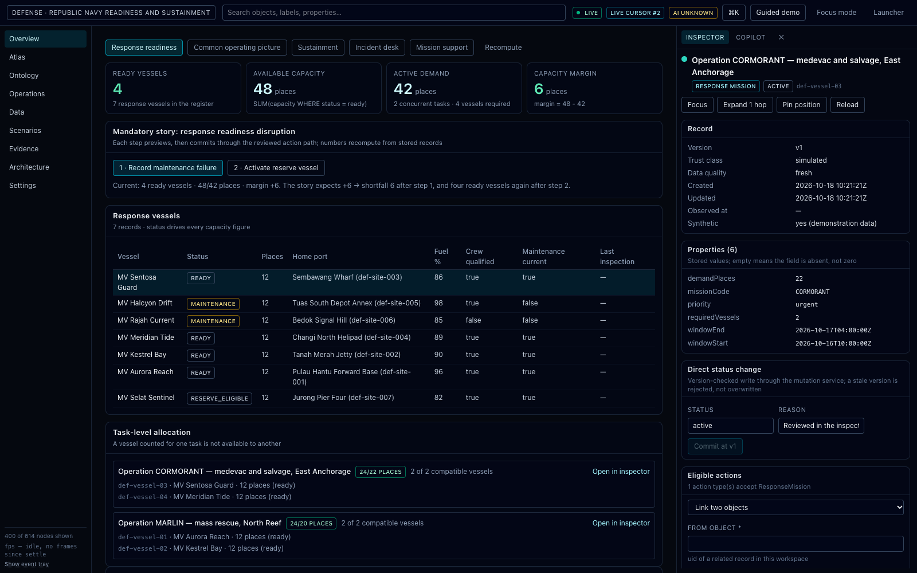Select the MV Halcyon Drift vessel row
This screenshot has width=917, height=573.
(x=384, y=304)
